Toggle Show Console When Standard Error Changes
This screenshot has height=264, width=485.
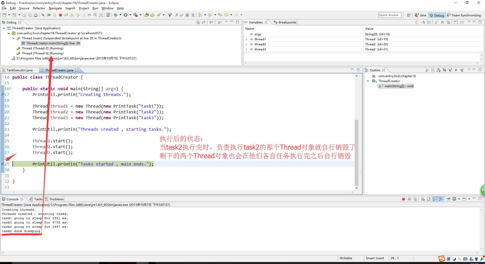[441, 199]
